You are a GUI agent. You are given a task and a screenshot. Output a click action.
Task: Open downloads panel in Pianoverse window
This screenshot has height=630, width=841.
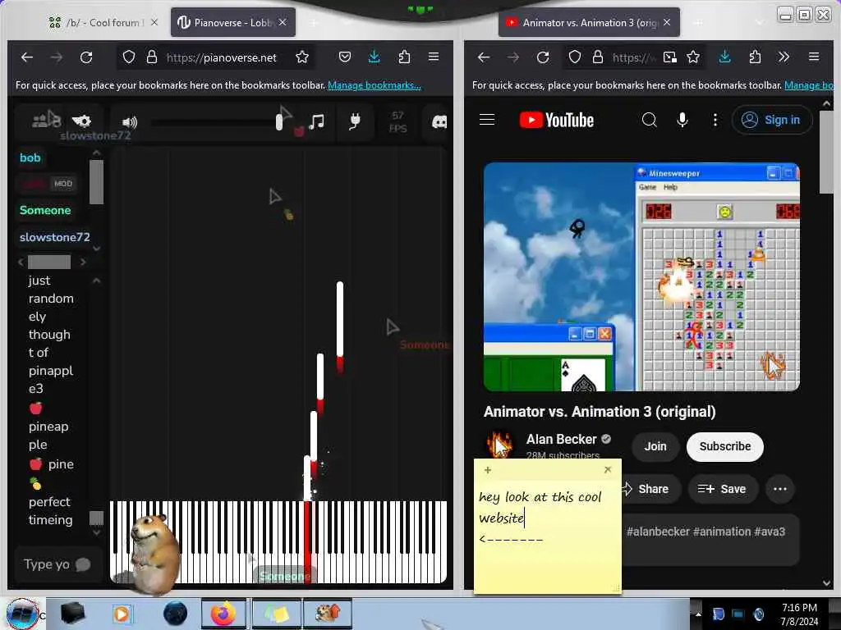[x=375, y=57]
